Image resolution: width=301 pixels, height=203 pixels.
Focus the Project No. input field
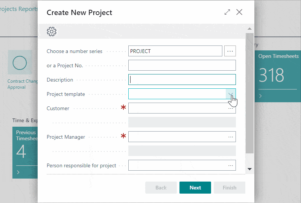(182, 65)
